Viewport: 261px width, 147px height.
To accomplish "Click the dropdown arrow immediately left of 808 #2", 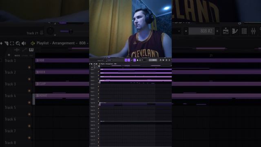I will pyautogui.click(x=186, y=31).
